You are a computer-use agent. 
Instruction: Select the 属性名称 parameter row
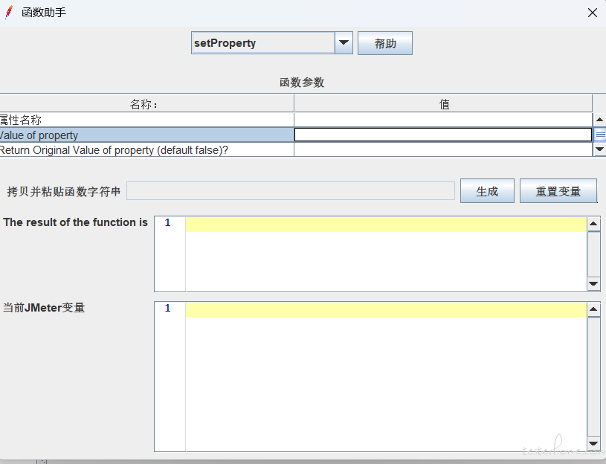pyautogui.click(x=146, y=120)
